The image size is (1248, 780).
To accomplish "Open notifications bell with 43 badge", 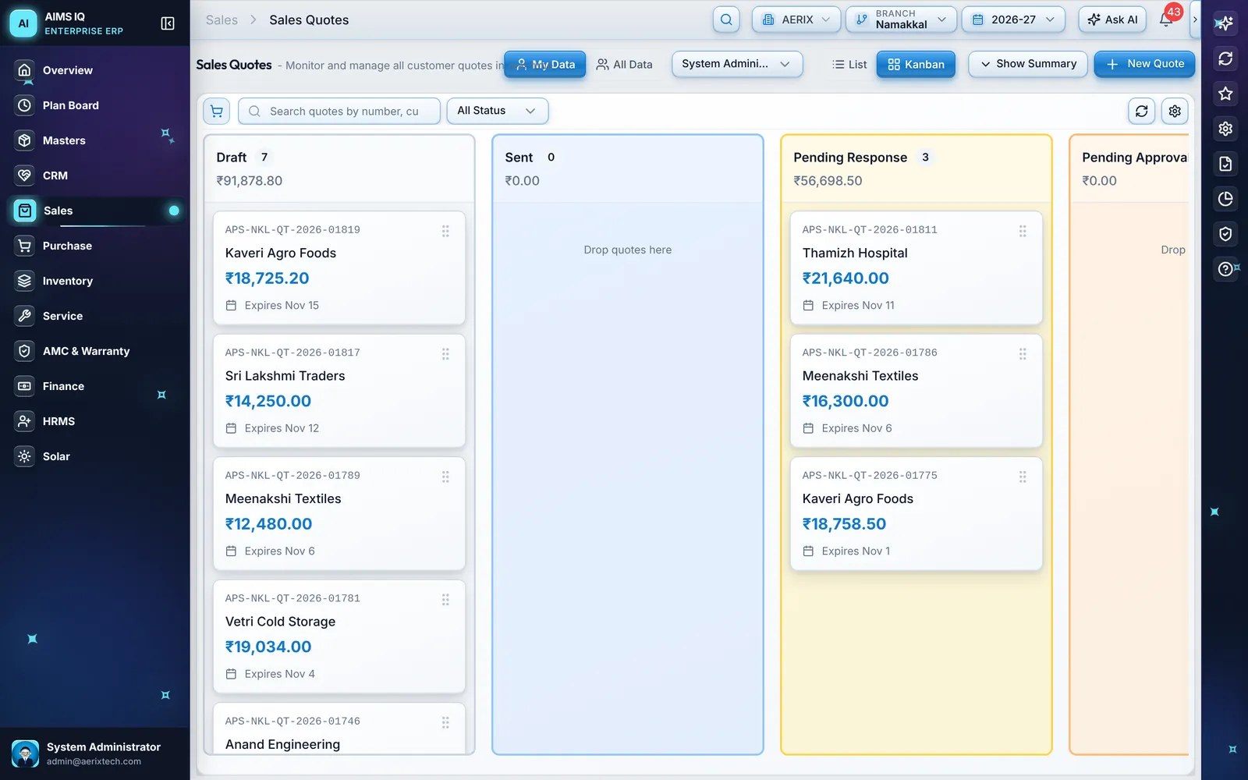I will pos(1166,19).
